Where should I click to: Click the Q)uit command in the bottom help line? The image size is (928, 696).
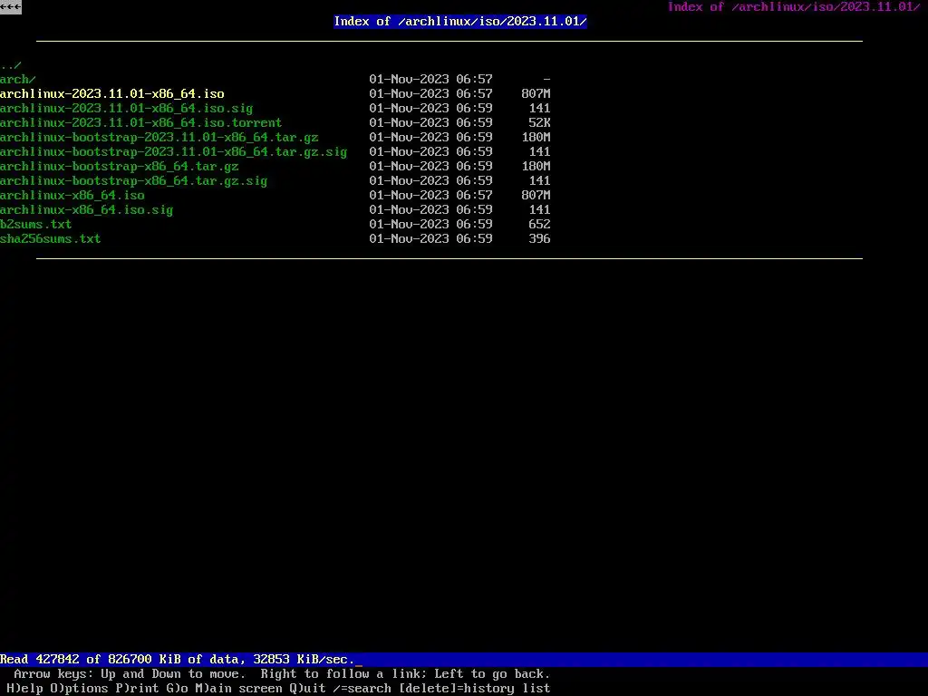pyautogui.click(x=308, y=689)
